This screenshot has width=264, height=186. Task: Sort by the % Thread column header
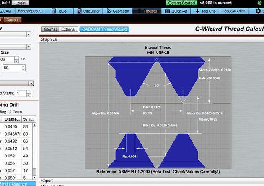29,119
